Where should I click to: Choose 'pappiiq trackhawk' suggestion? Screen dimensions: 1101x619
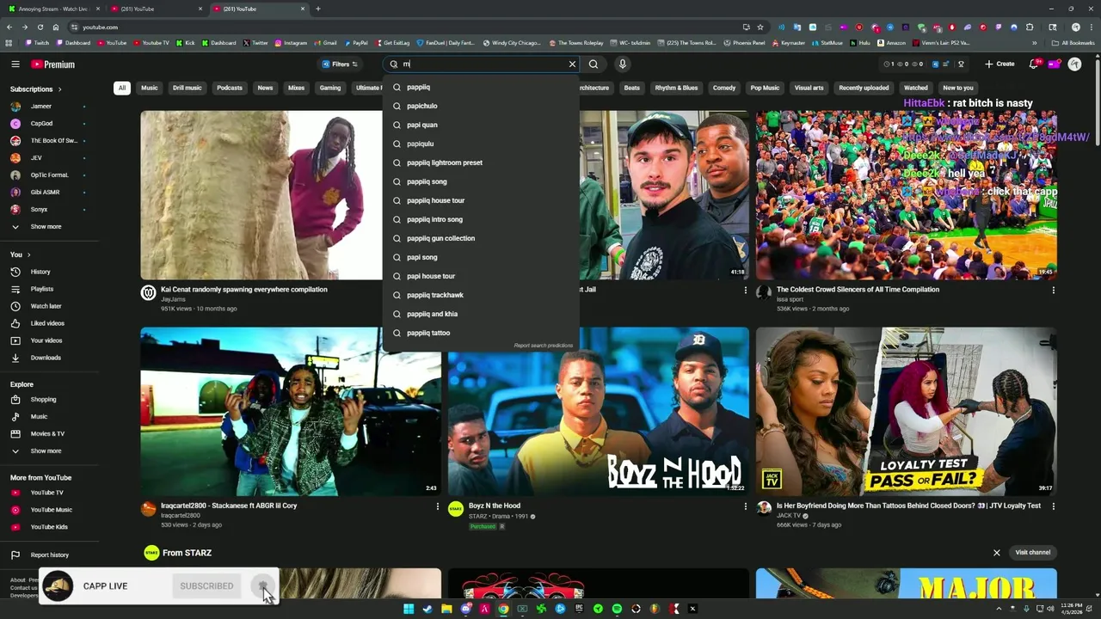pyautogui.click(x=482, y=295)
